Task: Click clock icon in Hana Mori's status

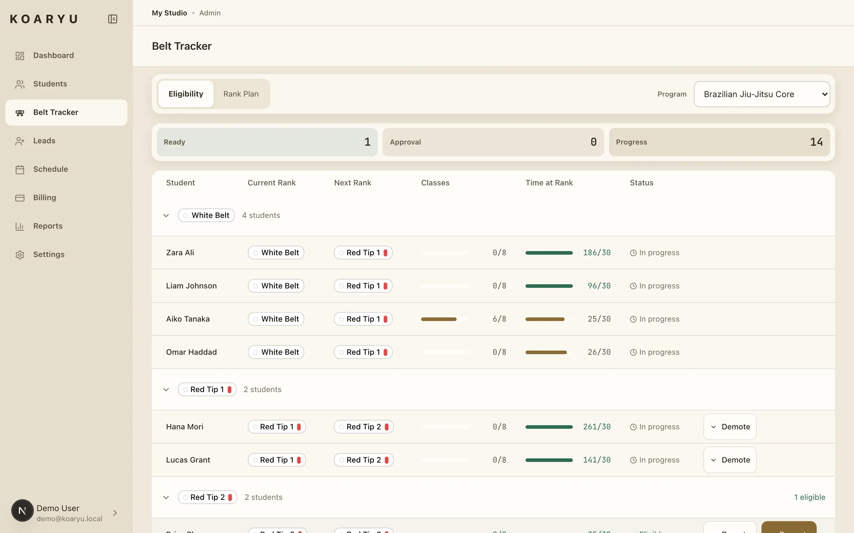Action: 633,427
